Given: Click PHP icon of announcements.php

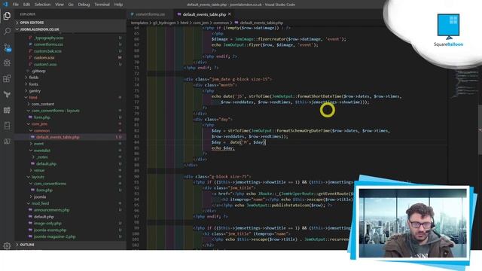Looking at the screenshot, I should 30,210.
